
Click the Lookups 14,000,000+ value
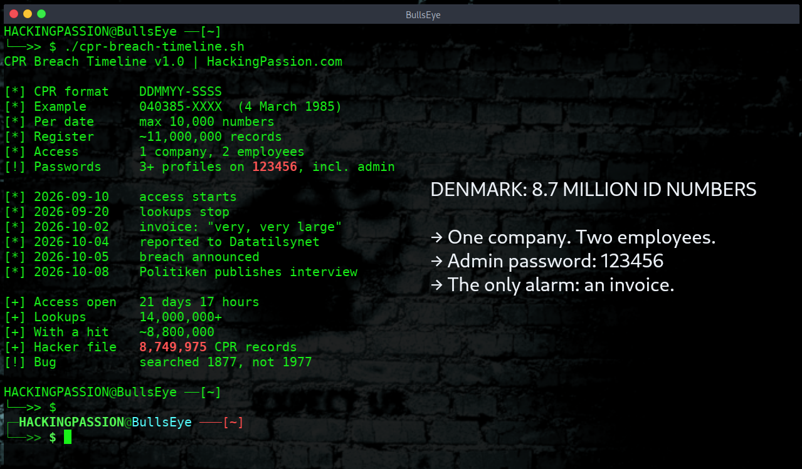point(181,317)
